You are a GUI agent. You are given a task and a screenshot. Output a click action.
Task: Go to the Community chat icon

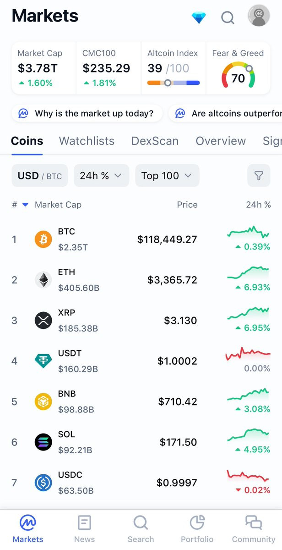pyautogui.click(x=254, y=522)
